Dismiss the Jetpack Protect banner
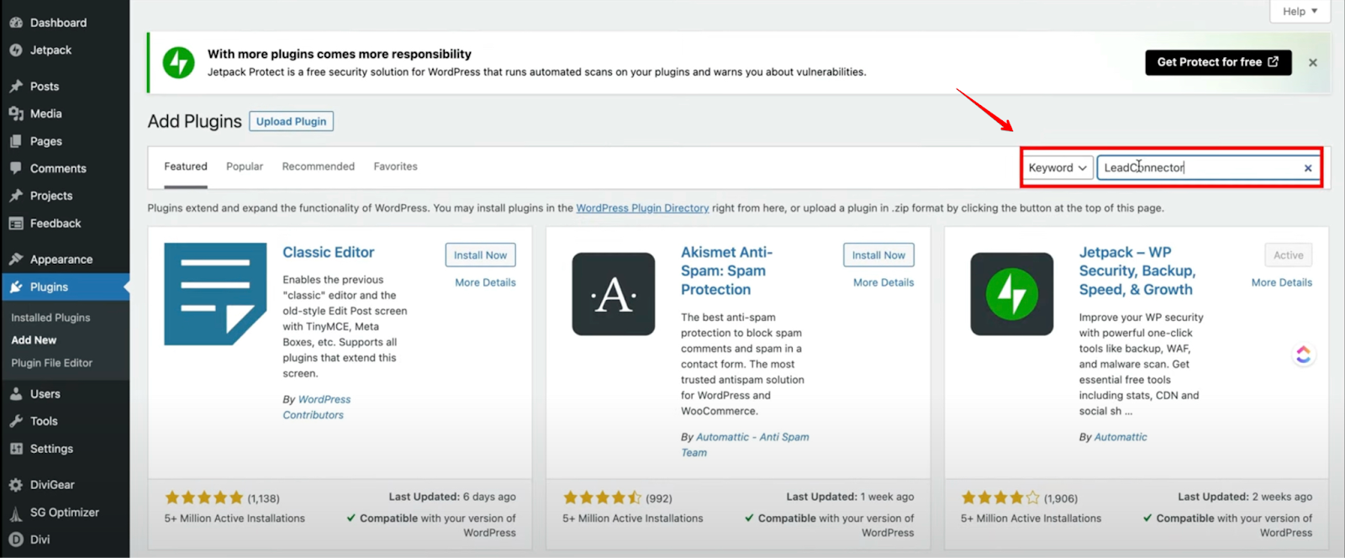Screen dimensions: 1345x558 1312,63
